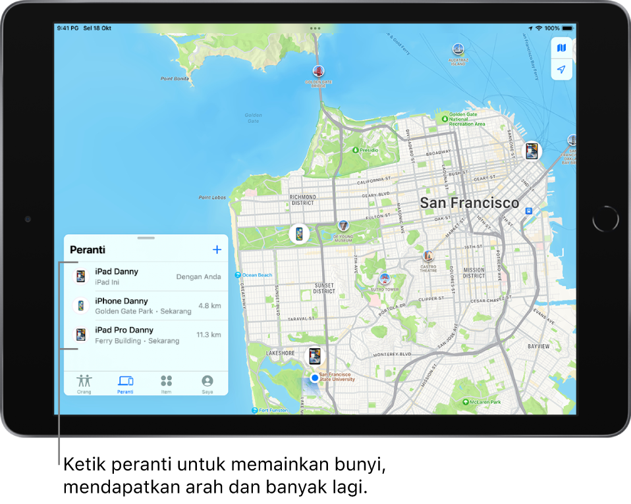Tap the iPad Pro Danny device thumbnail
Screen dimensions: 631x504
[81, 335]
